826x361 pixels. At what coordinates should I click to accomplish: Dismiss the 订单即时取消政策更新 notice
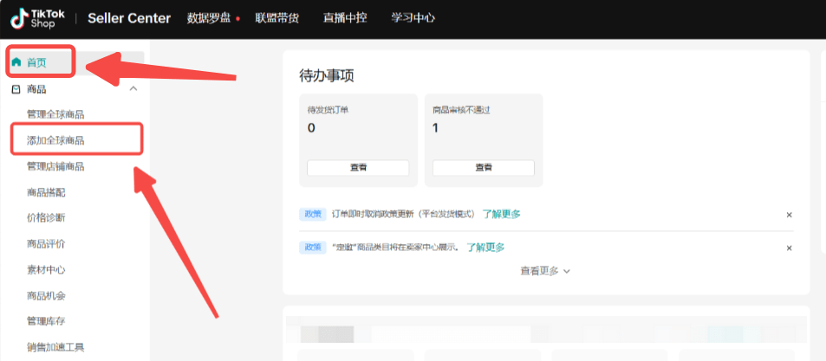click(x=789, y=215)
